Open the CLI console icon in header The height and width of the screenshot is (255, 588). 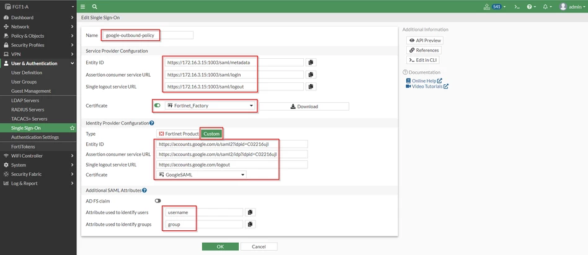517,7
